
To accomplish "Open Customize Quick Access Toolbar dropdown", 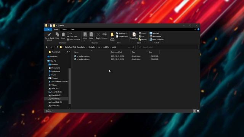I will point(57,25).
